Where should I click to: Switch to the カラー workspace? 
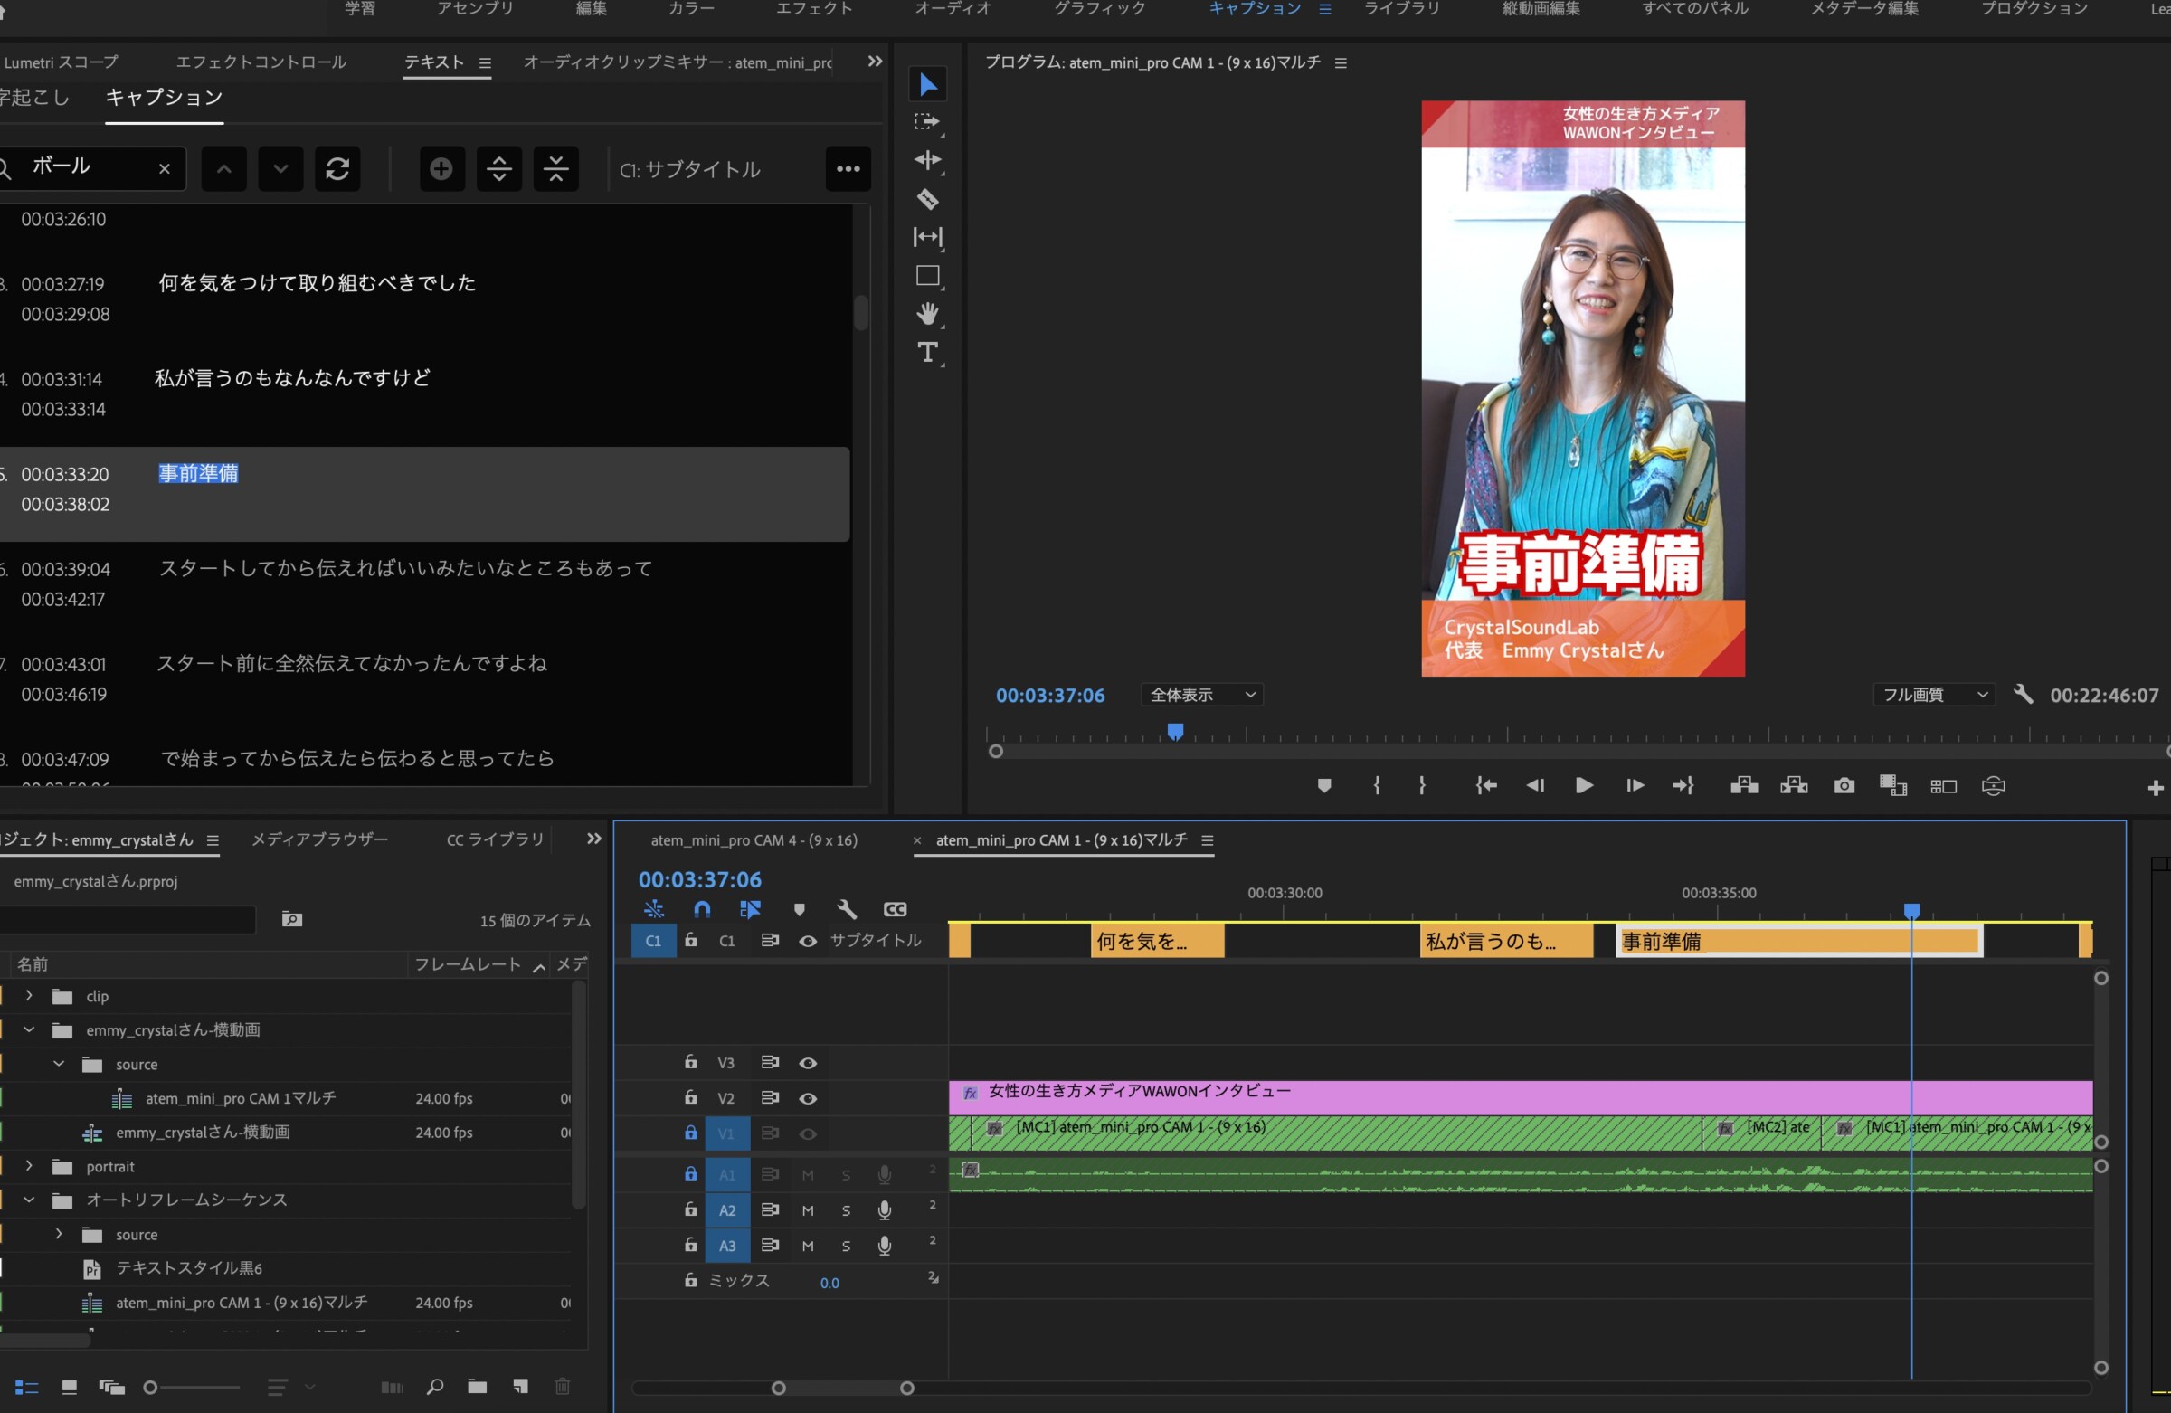point(690,8)
